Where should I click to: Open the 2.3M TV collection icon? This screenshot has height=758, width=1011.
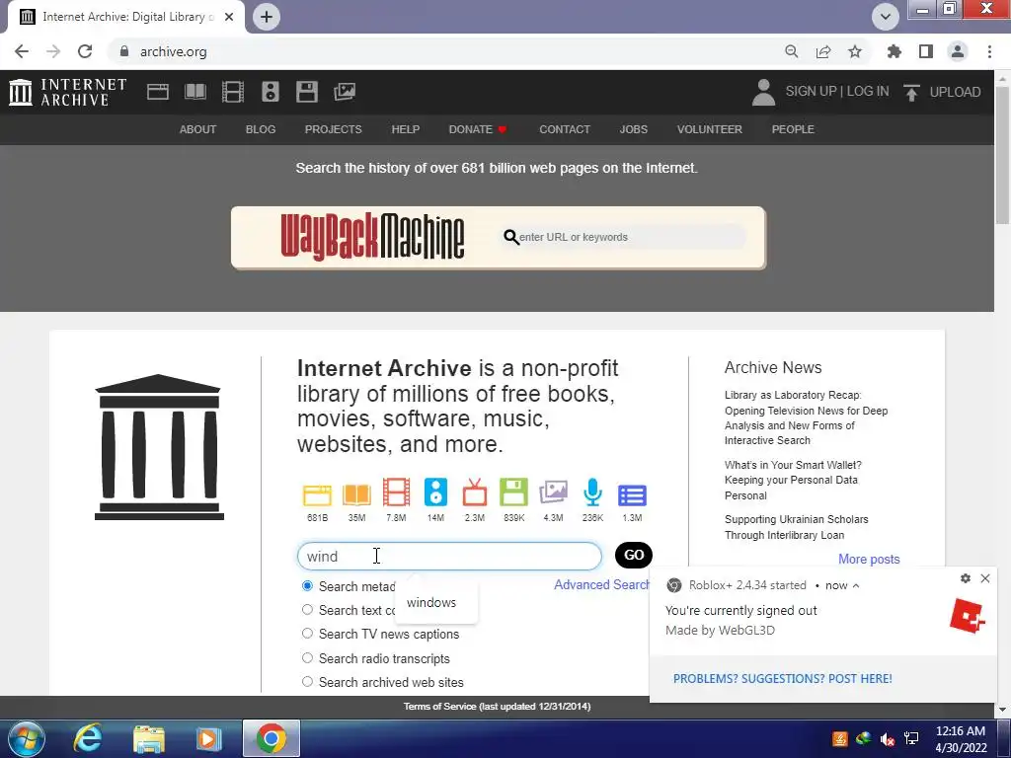475,493
